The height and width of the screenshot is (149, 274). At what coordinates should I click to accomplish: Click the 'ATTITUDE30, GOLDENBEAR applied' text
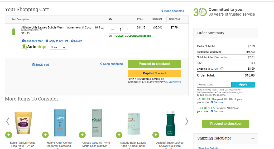pos(130,36)
